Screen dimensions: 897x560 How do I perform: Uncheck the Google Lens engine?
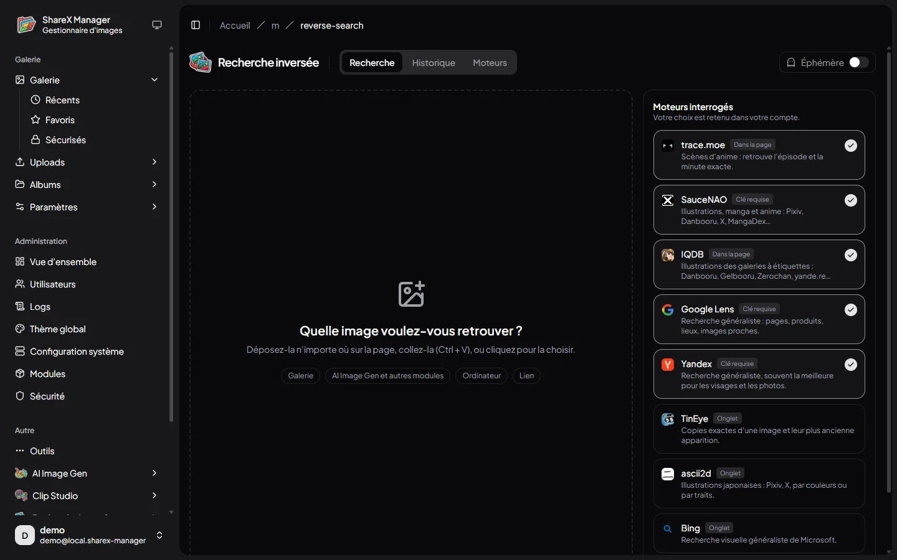[851, 310]
